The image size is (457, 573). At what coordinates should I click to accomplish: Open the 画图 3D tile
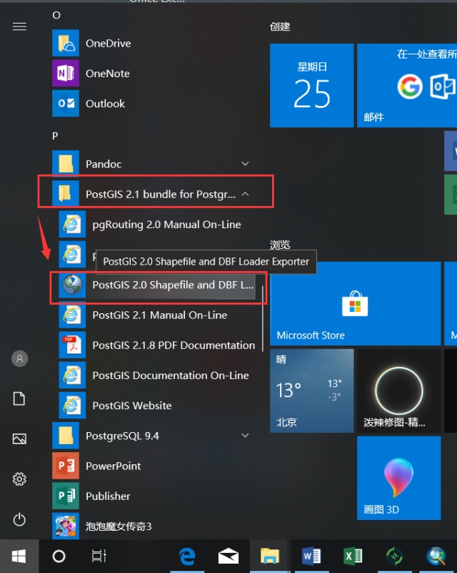pyautogui.click(x=399, y=478)
